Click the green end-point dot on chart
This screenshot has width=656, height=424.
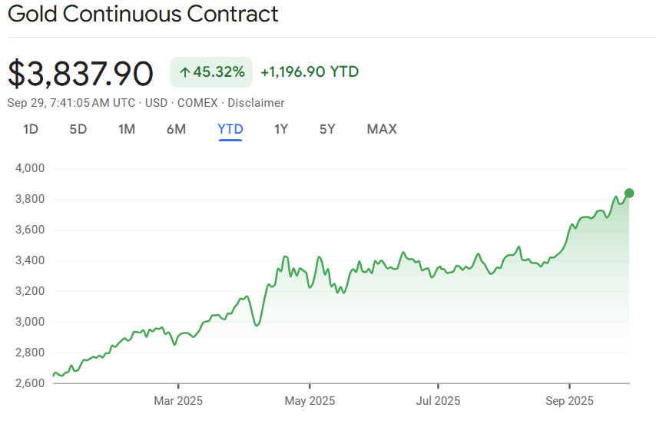(629, 193)
